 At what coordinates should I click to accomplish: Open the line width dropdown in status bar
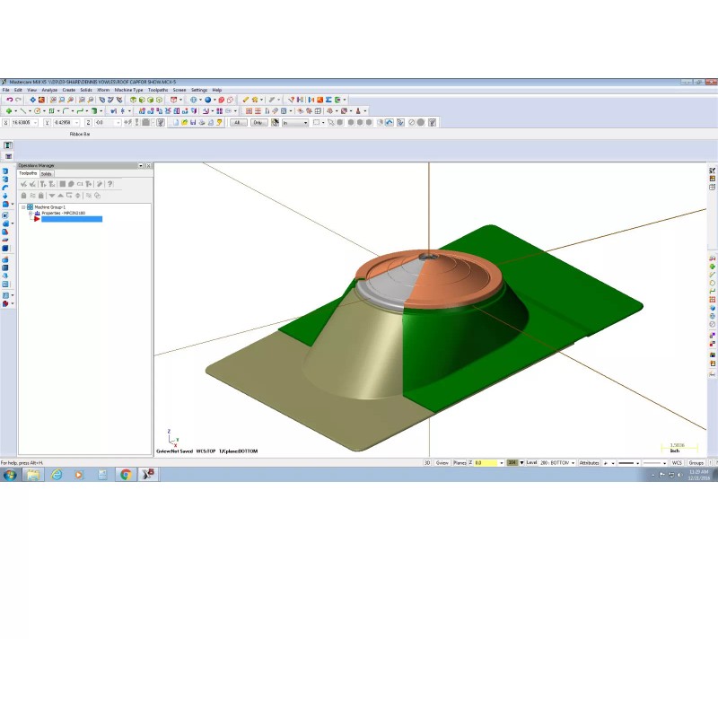tap(664, 463)
